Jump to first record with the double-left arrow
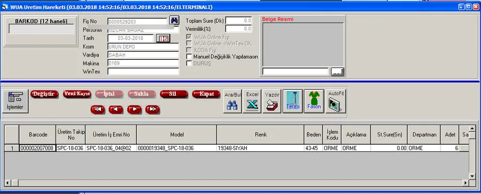The width and height of the screenshot is (481, 194). click(x=98, y=109)
